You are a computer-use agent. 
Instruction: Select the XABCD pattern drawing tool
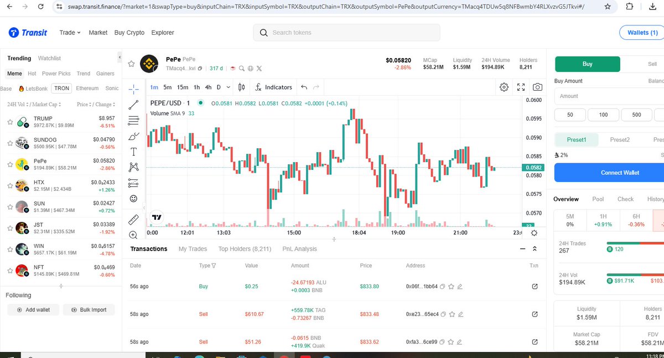133,167
